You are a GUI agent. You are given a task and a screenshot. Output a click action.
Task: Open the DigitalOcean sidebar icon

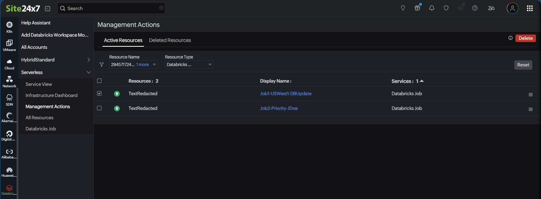pos(9,136)
